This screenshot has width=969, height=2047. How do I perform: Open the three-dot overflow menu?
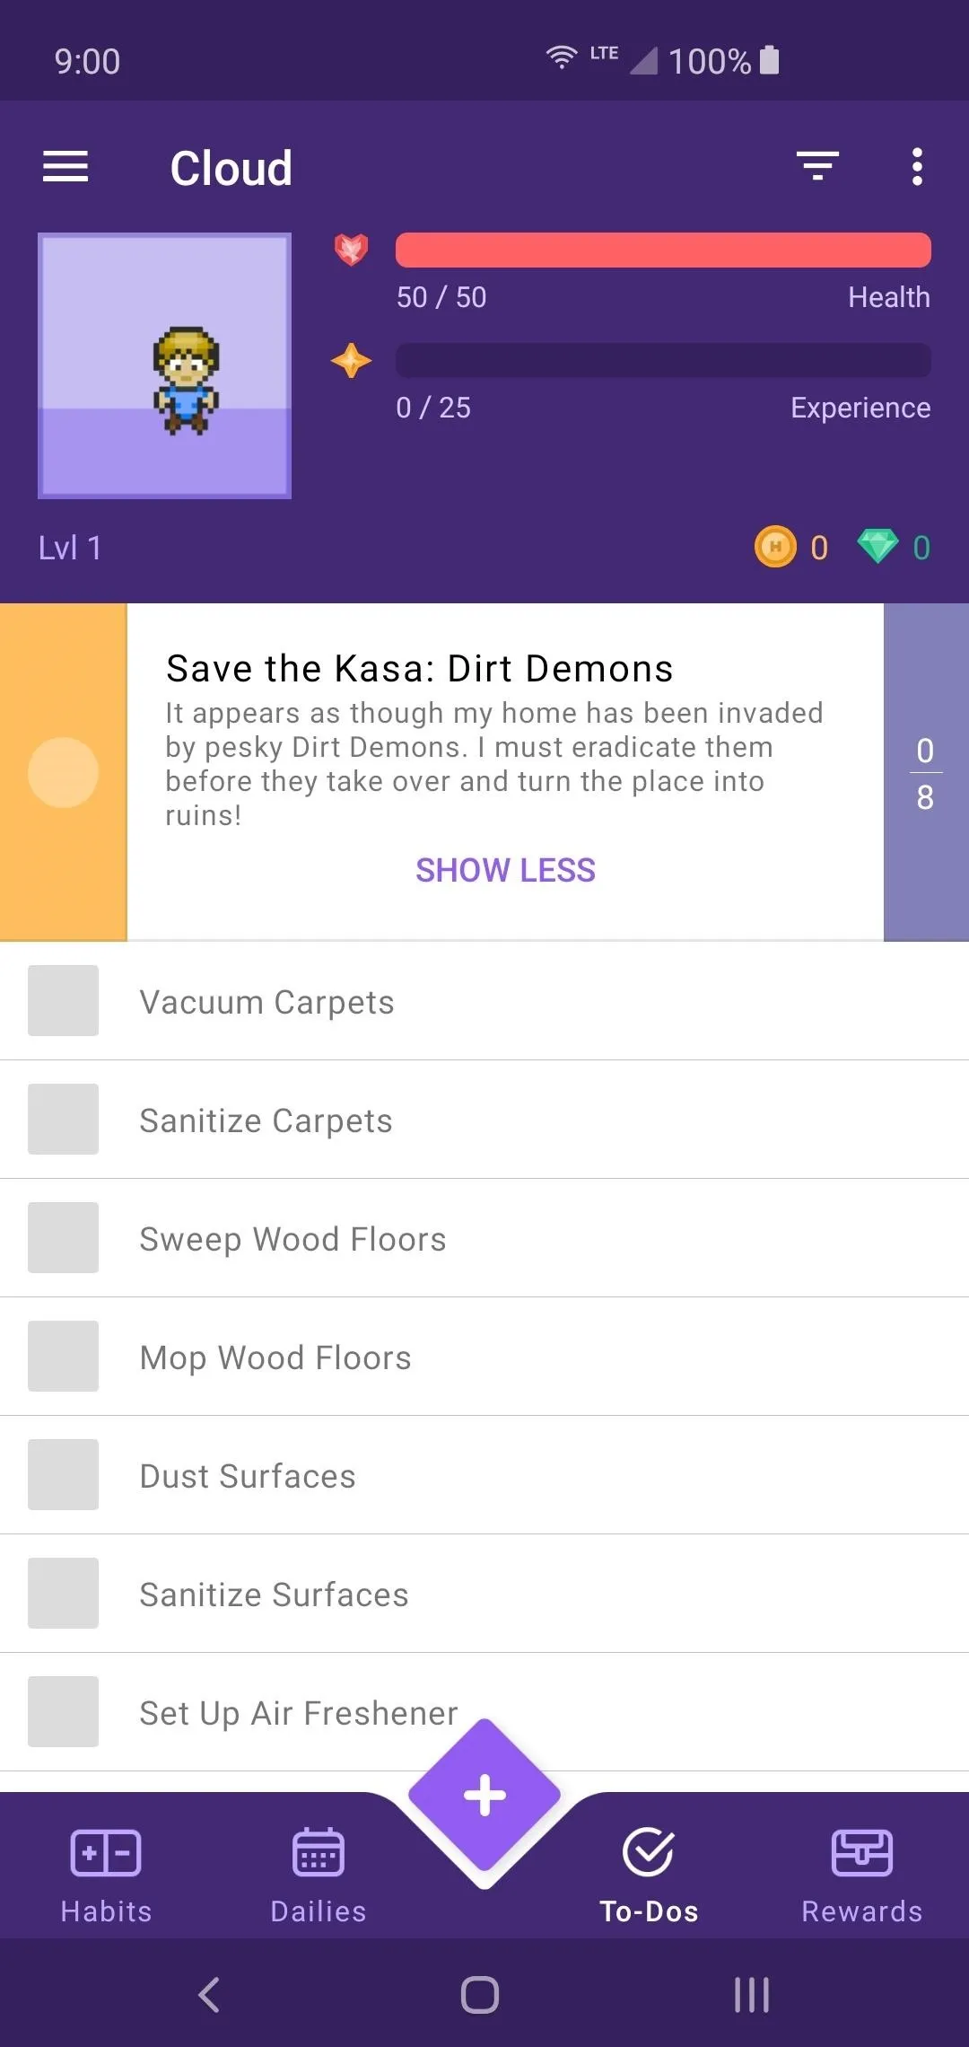pos(917,167)
